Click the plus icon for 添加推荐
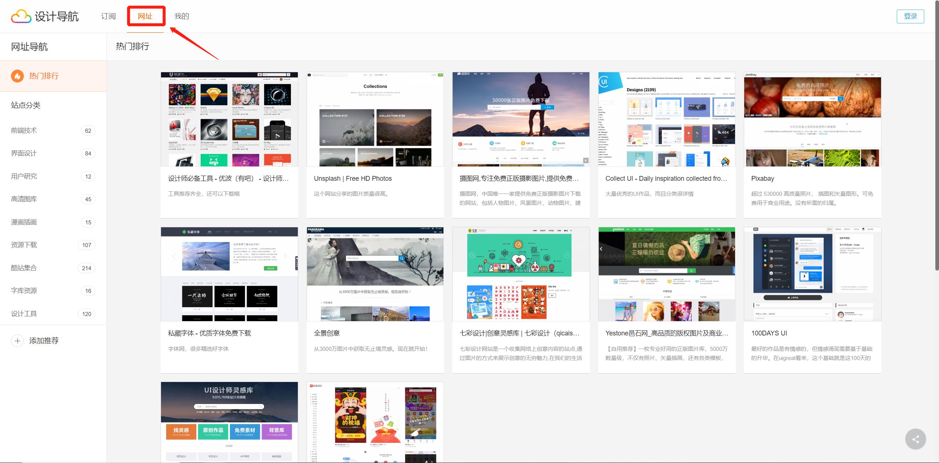This screenshot has height=463, width=939. (x=17, y=341)
